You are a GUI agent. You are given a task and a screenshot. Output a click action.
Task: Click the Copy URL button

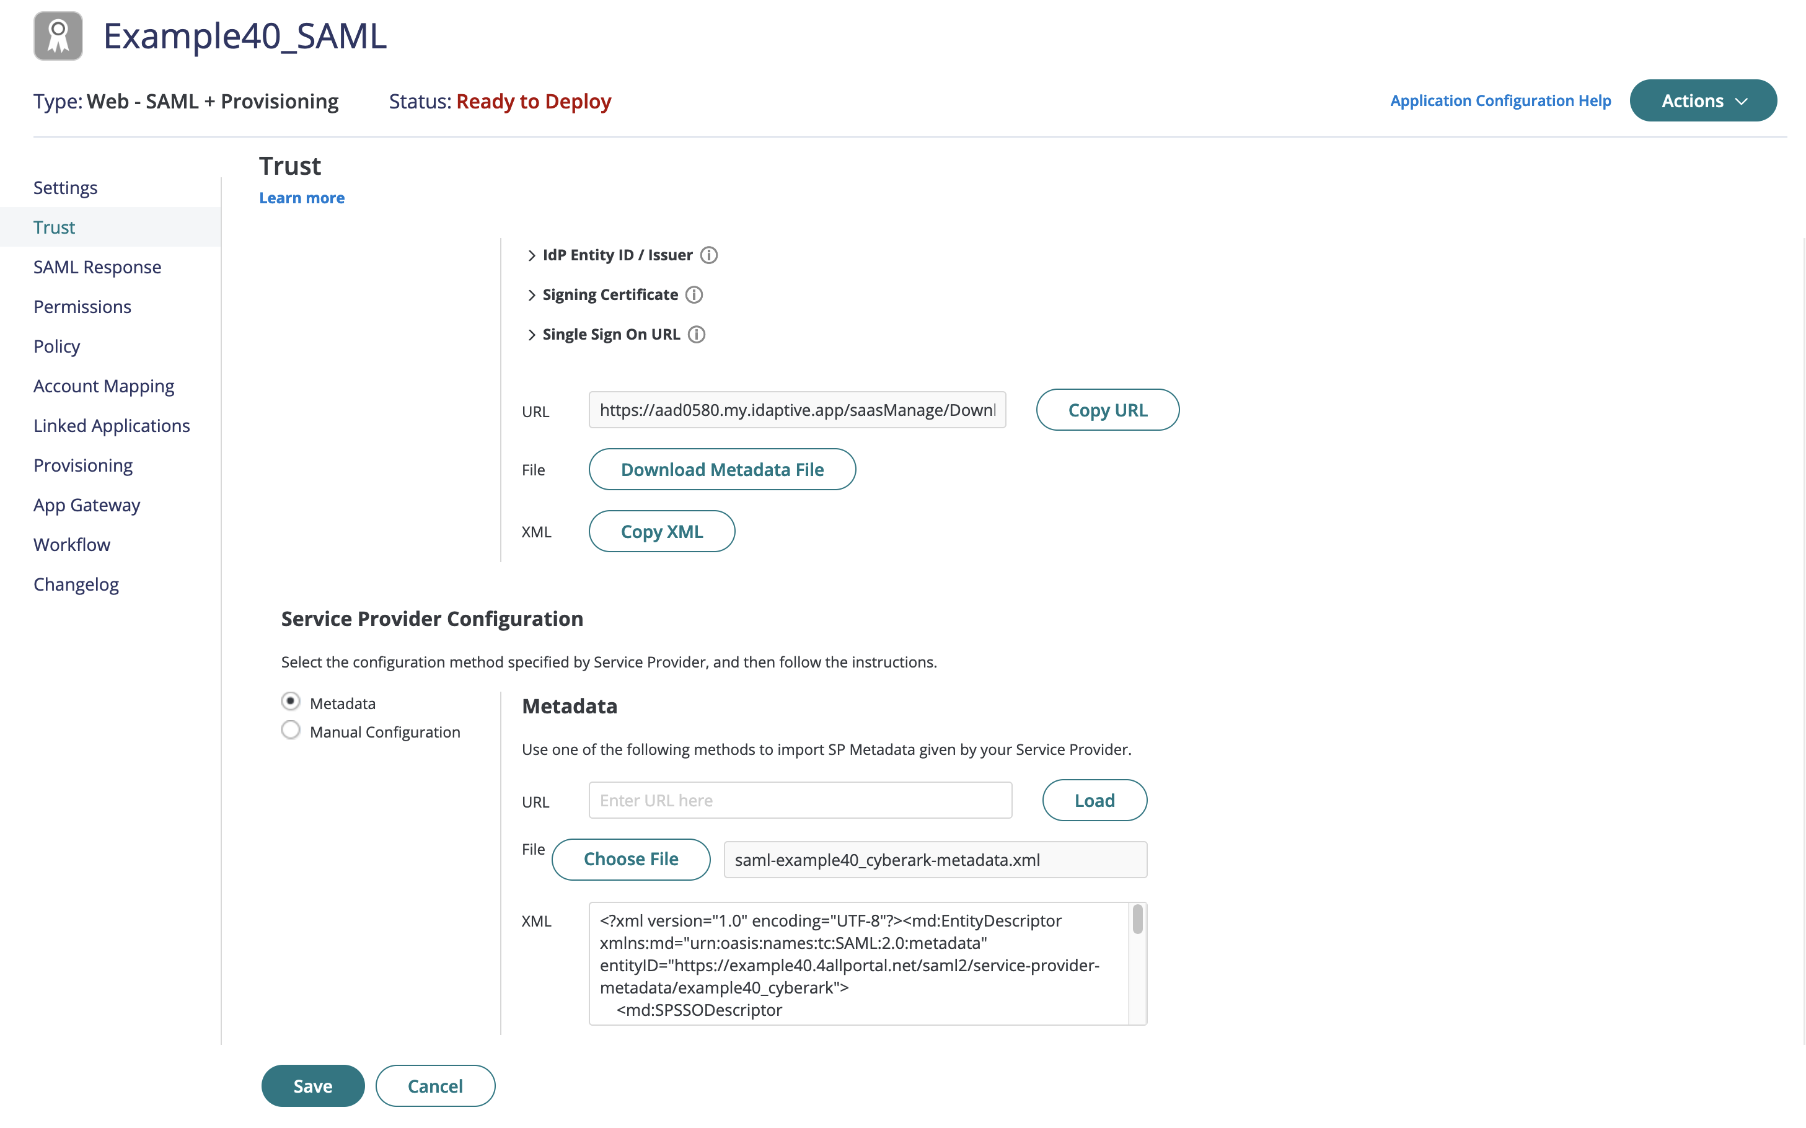1107,410
